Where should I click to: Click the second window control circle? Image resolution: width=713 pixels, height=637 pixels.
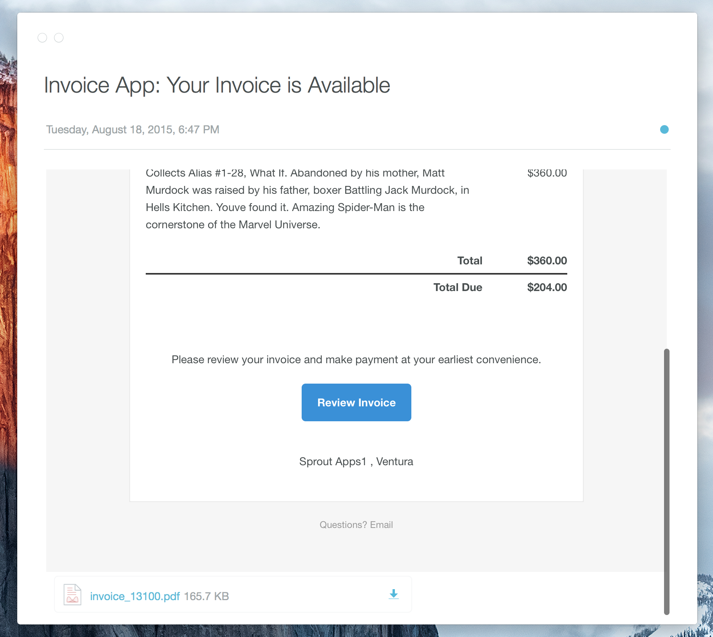pos(59,38)
